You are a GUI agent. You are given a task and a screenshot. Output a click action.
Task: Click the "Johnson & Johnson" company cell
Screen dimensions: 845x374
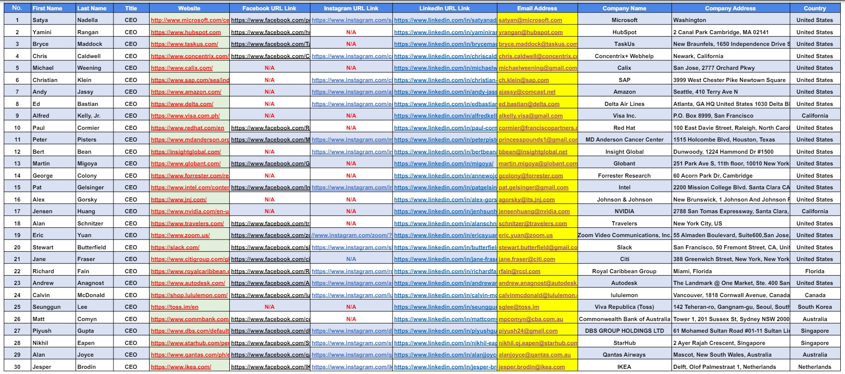(x=625, y=200)
